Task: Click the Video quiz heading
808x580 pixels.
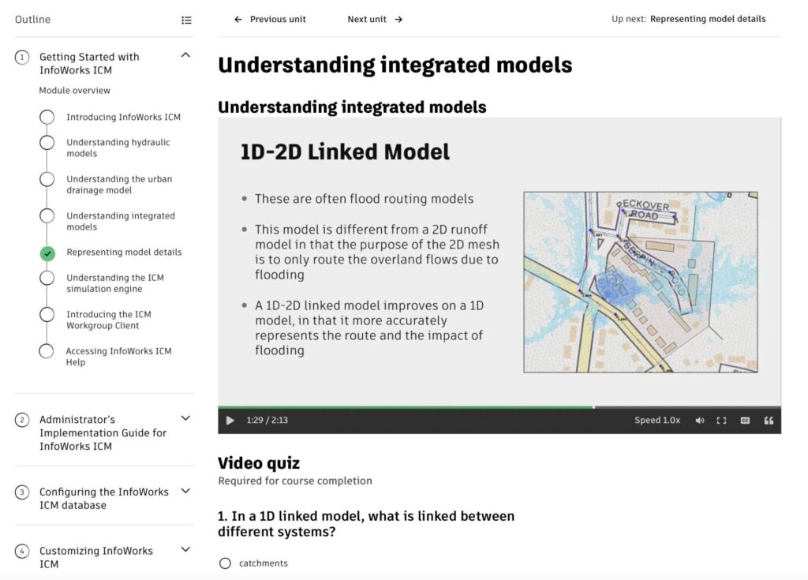Action: tap(259, 463)
